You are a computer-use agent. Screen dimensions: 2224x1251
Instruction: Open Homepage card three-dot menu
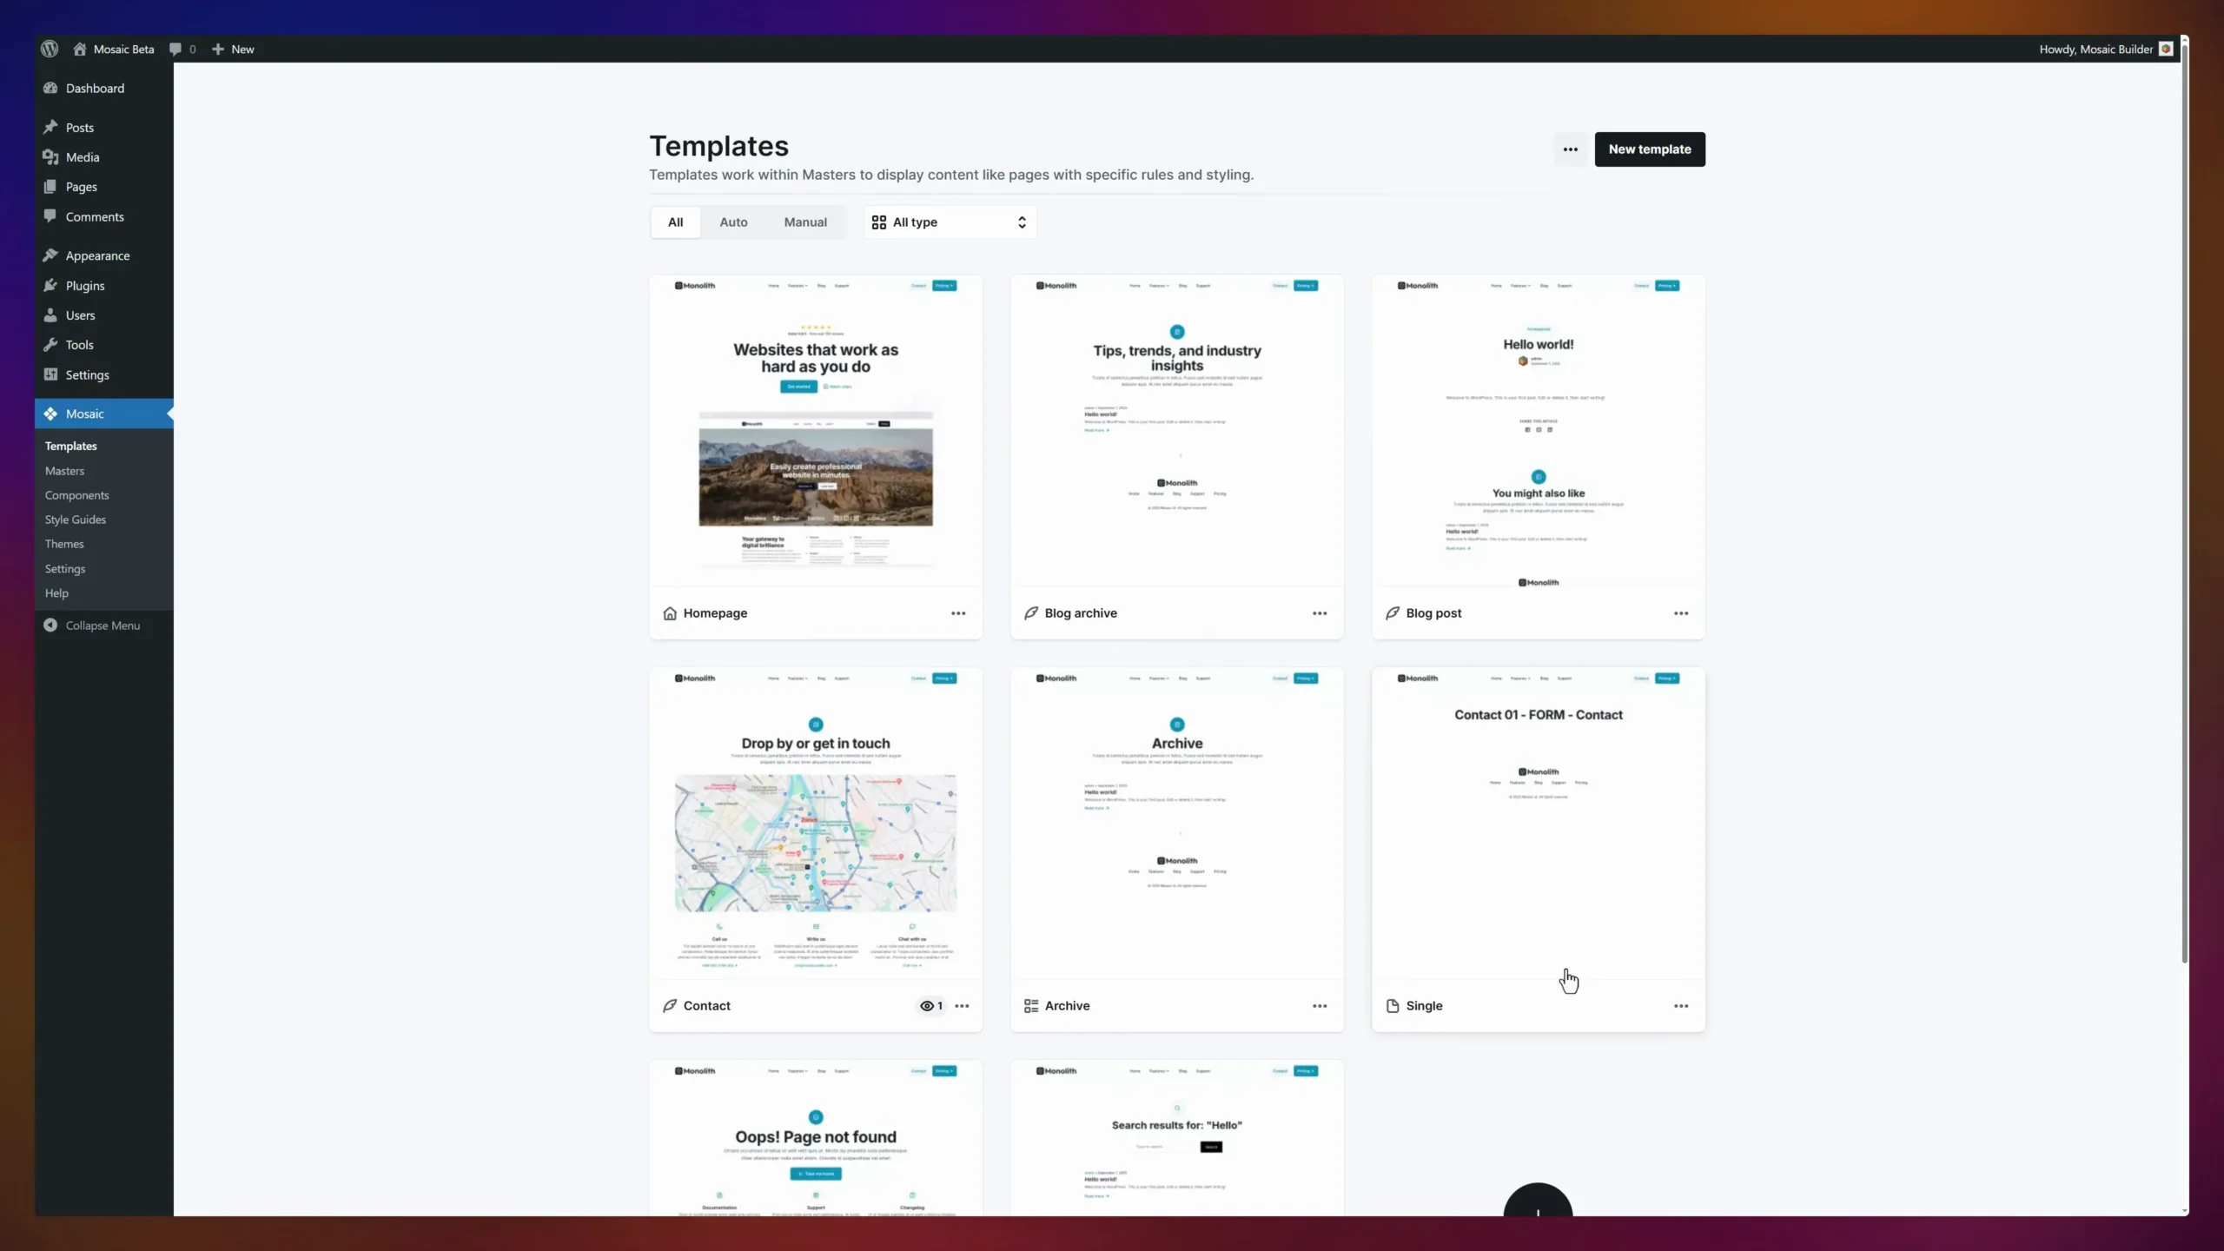[x=958, y=613]
